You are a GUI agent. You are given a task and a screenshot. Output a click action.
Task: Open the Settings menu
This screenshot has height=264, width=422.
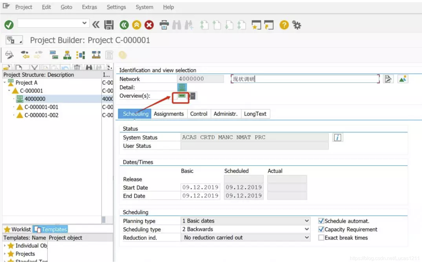tap(116, 7)
